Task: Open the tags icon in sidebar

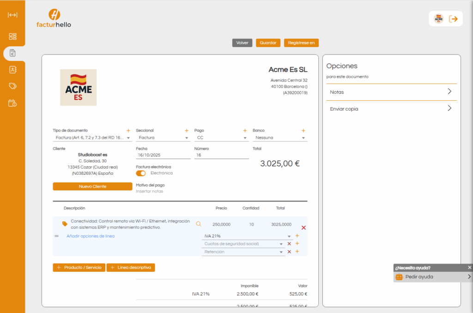Action: [x=12, y=86]
